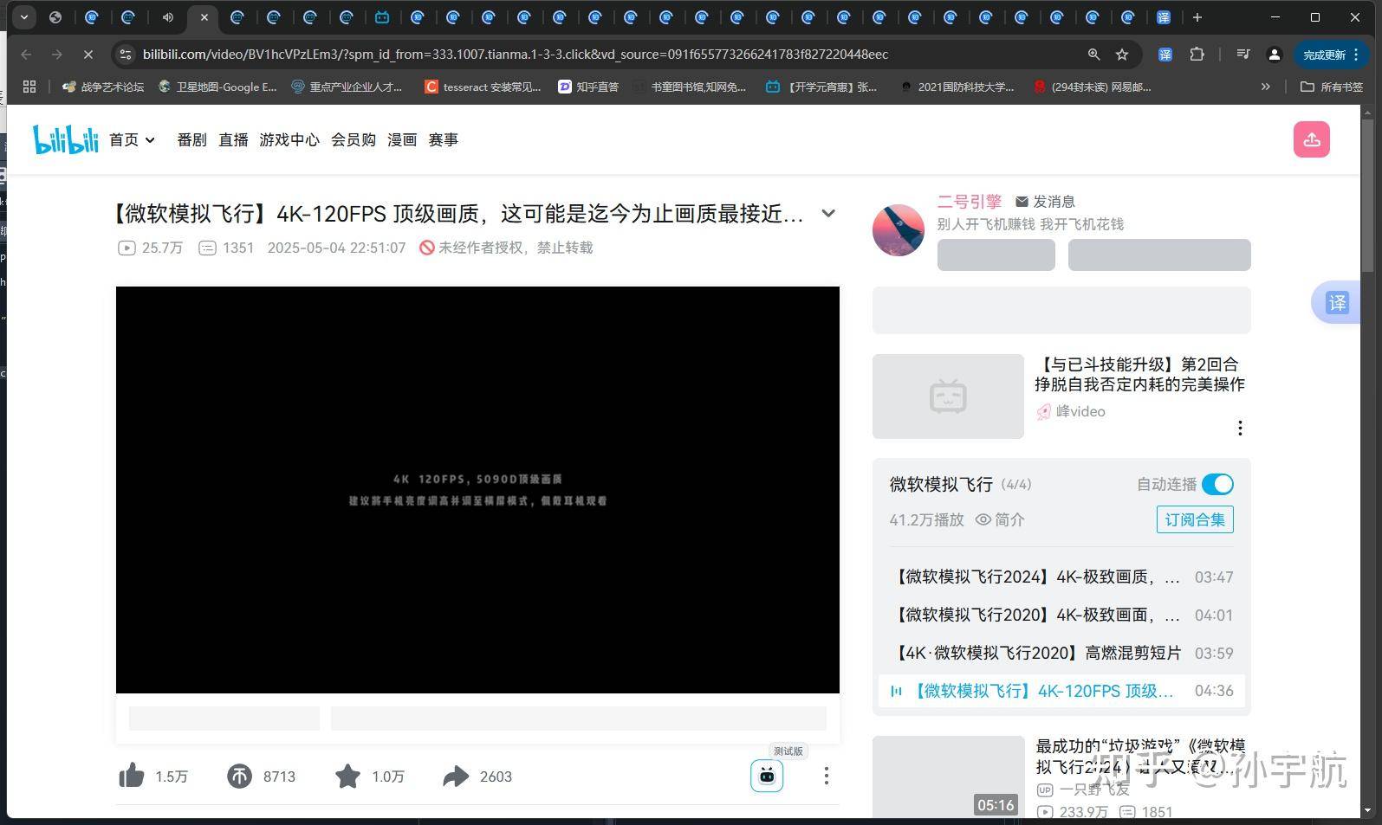Click the 测试版 AI assistant icon

(767, 776)
